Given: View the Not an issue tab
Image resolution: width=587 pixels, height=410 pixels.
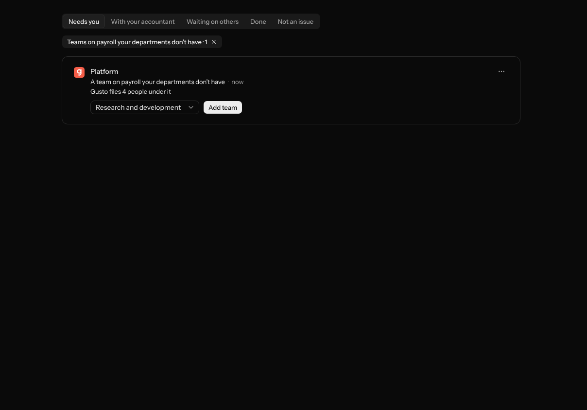Looking at the screenshot, I should [x=295, y=21].
